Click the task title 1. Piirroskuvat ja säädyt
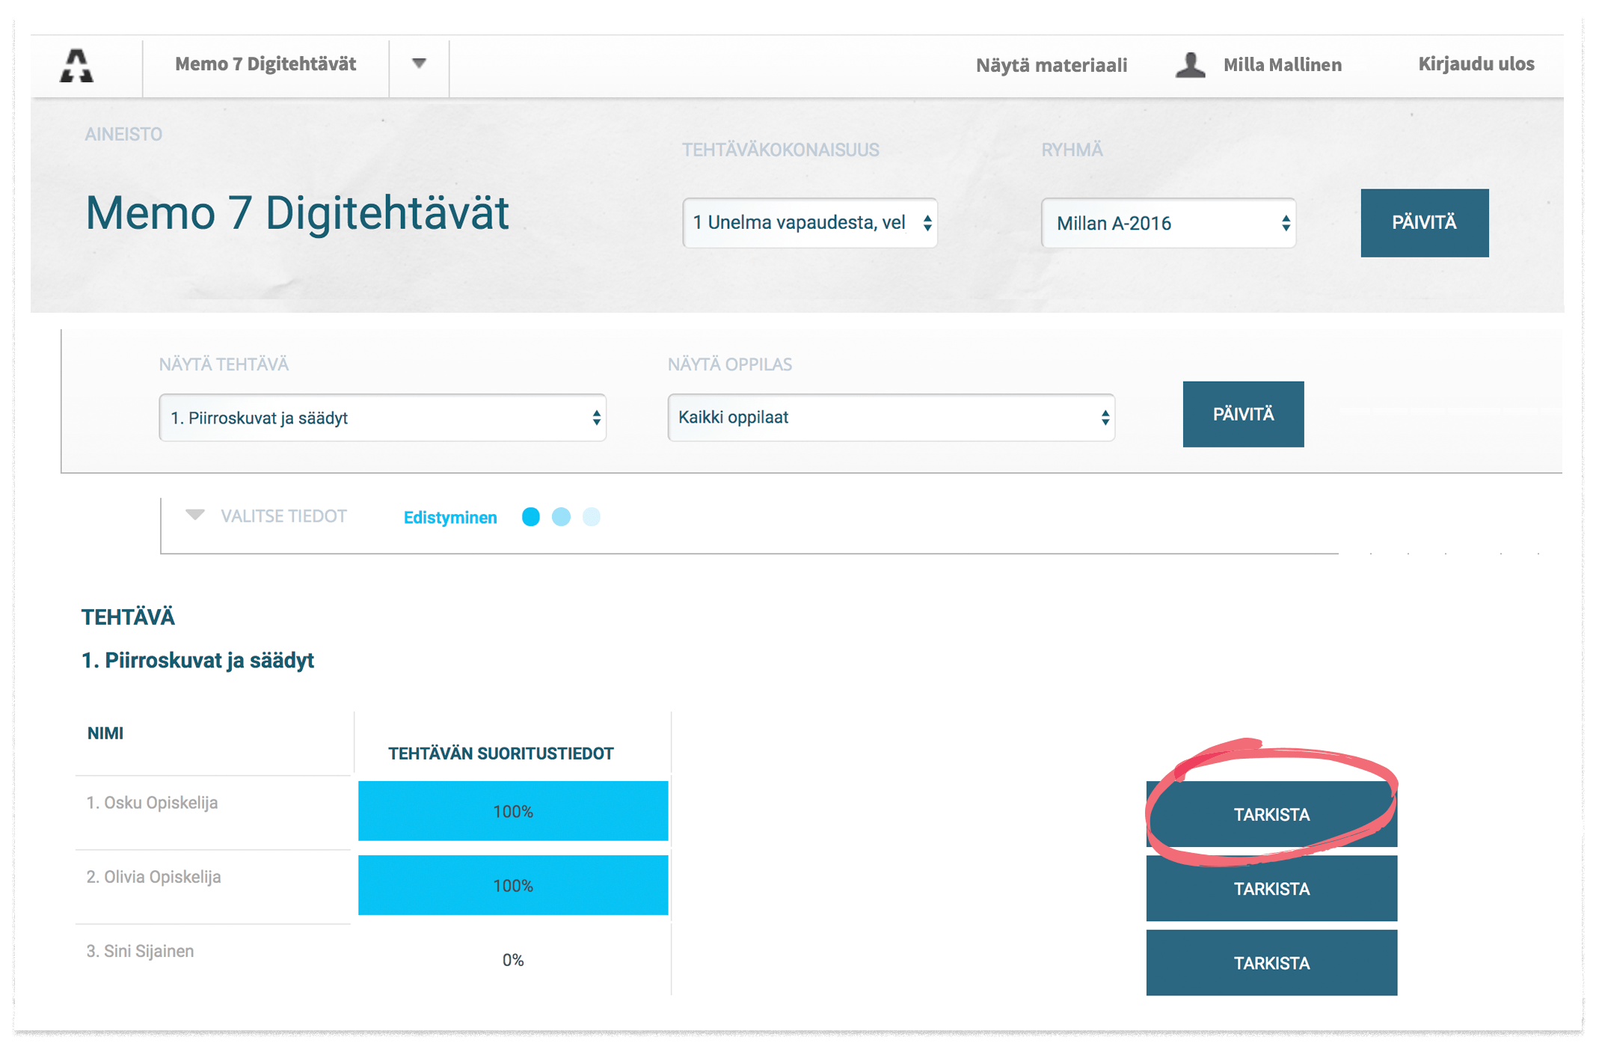Screen dimensions: 1599x1052 coord(197,660)
